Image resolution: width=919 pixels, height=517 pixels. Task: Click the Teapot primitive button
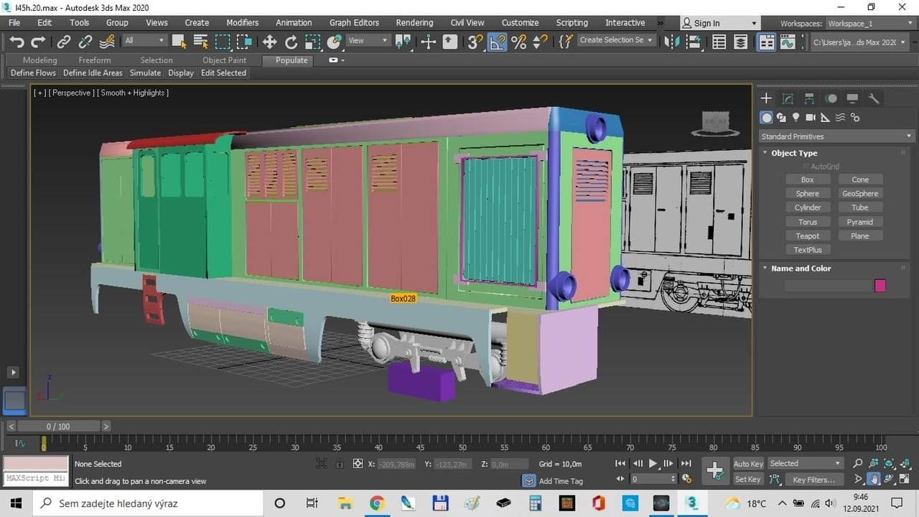coord(807,236)
